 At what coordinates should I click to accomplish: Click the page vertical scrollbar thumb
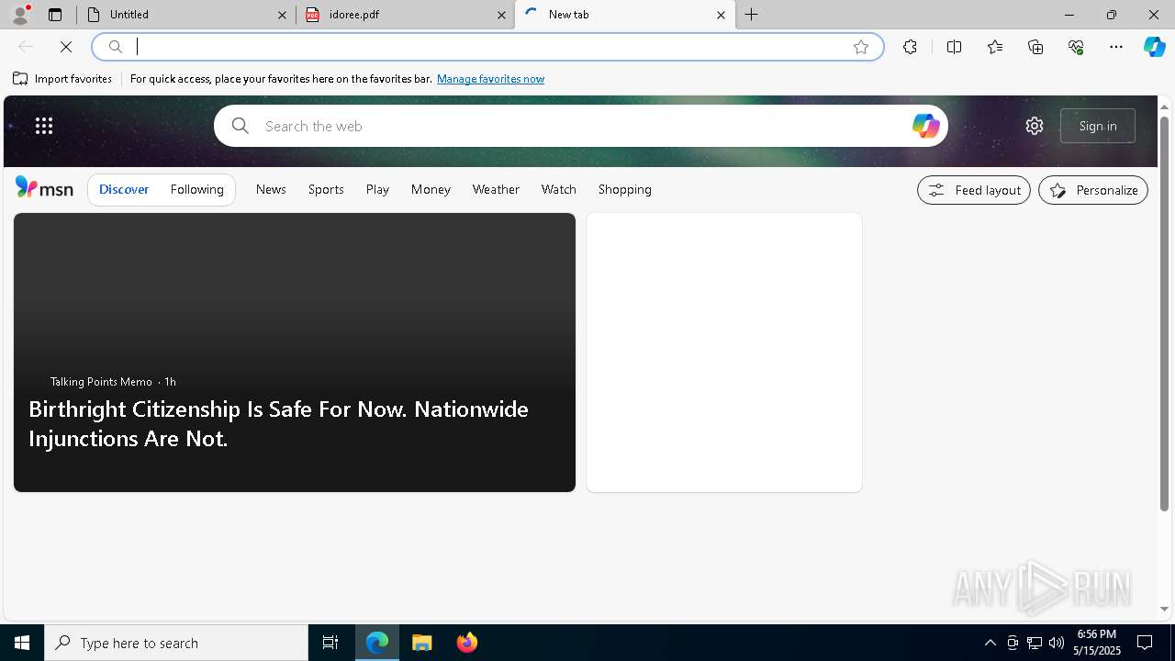[1164, 313]
